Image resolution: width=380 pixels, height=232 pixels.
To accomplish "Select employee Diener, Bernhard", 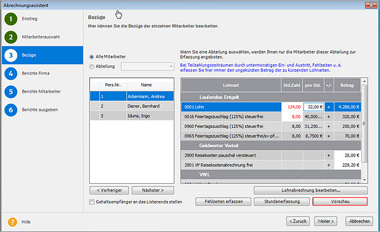I will point(132,106).
